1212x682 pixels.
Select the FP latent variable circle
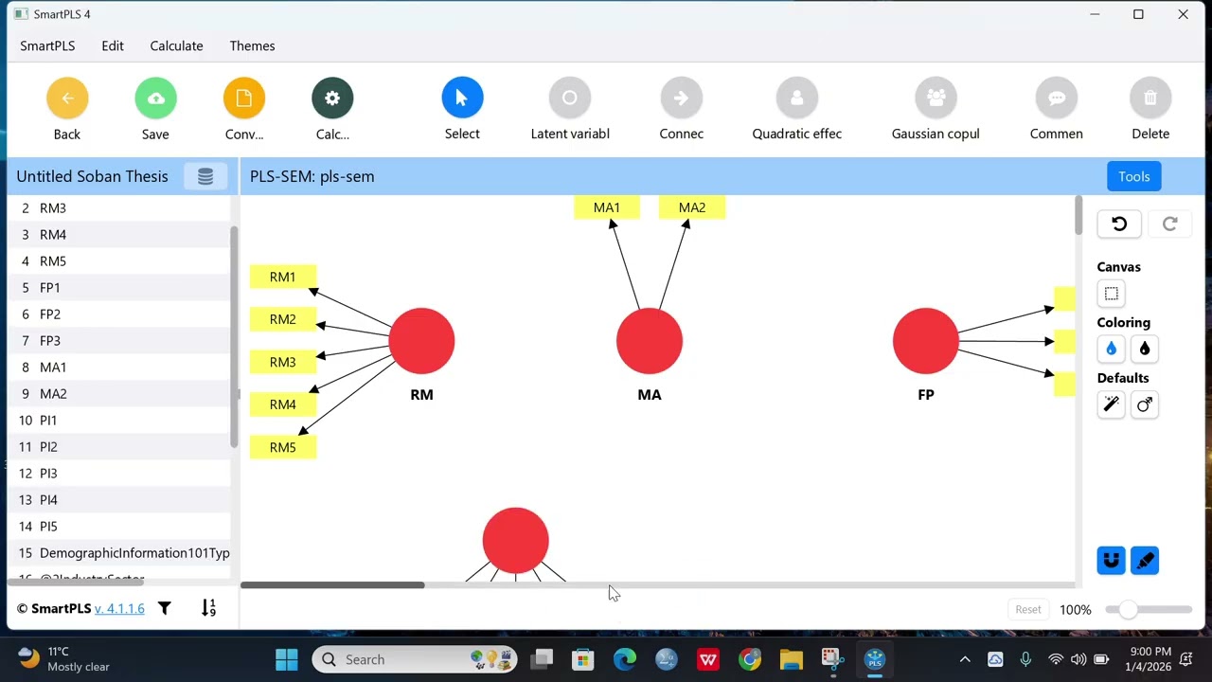(926, 341)
